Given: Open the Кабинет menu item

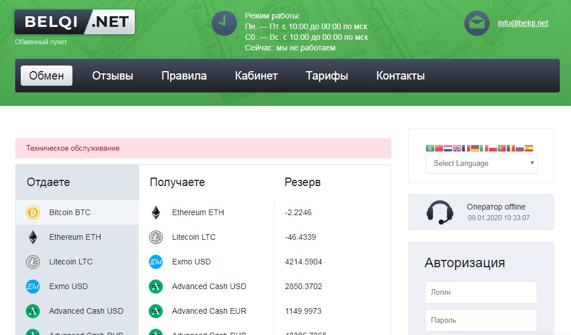Looking at the screenshot, I should (x=256, y=76).
